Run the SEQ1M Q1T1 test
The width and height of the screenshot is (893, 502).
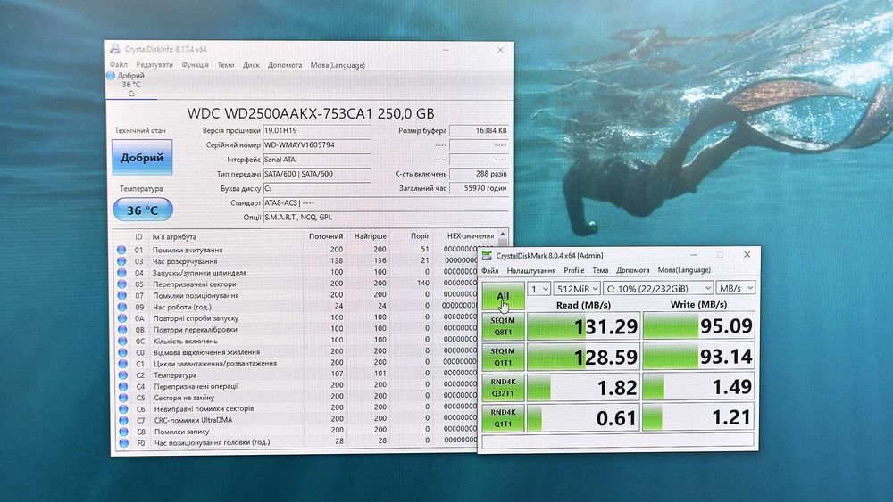point(503,357)
